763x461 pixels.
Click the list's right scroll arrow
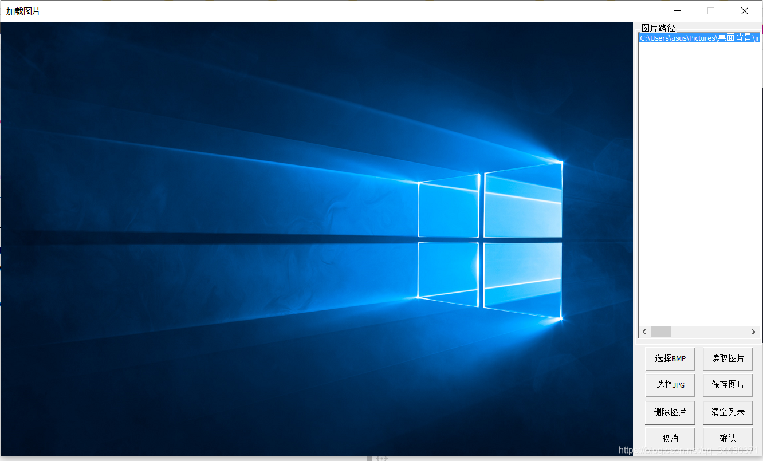[x=754, y=332]
